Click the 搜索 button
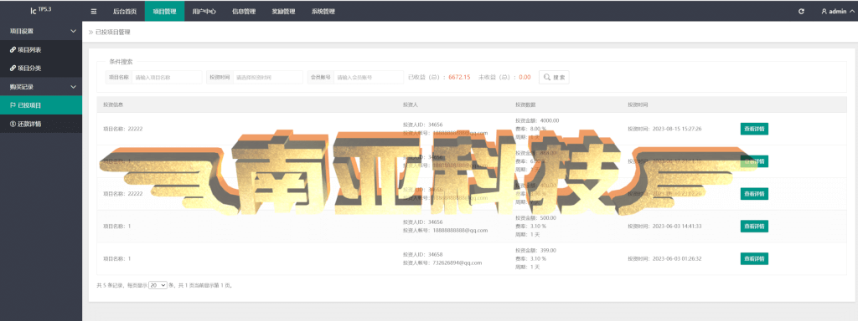This screenshot has height=321, width=858. coord(554,78)
